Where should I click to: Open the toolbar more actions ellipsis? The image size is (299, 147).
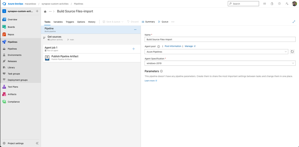click(x=173, y=22)
